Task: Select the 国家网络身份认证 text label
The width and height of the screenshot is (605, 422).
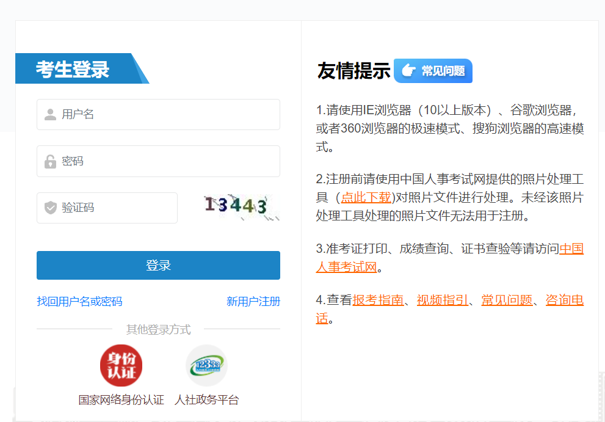Action: tap(121, 400)
